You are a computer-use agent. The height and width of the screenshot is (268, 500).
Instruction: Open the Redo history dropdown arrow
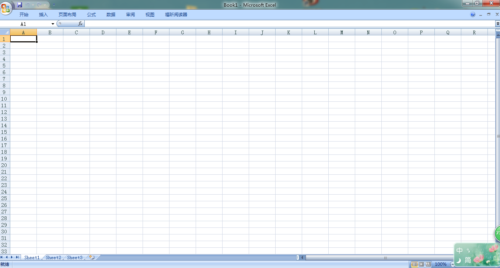pos(45,5)
